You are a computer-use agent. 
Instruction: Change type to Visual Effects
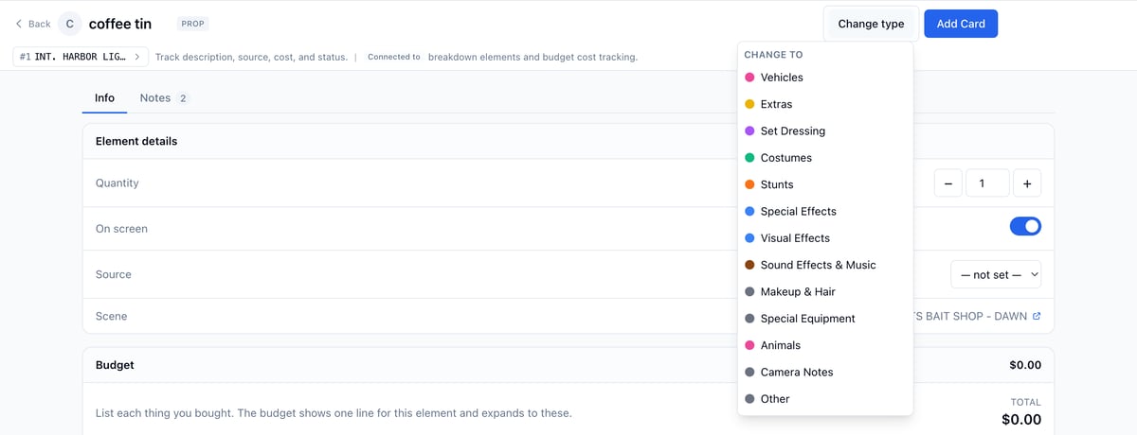click(x=825, y=238)
